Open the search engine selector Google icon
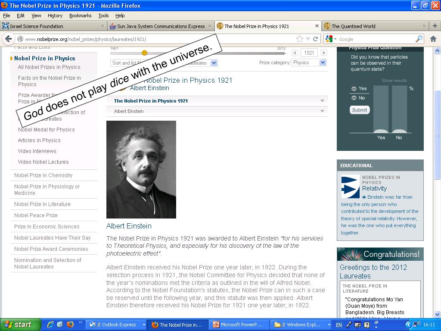Screen dimensions: 441x331 point(329,39)
